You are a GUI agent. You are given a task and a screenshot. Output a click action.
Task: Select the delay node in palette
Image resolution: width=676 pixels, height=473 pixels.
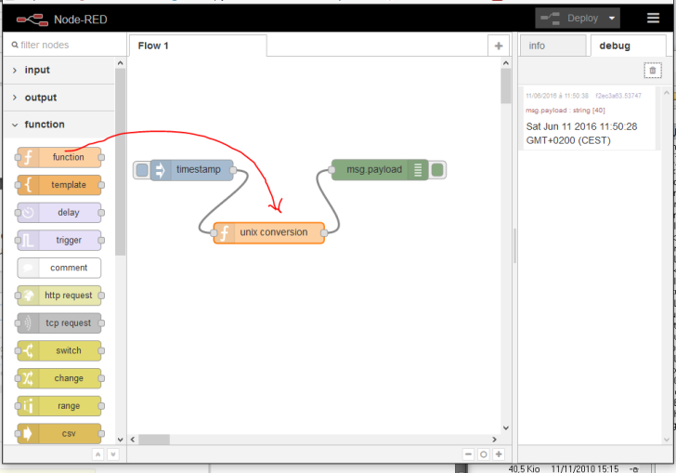59,212
